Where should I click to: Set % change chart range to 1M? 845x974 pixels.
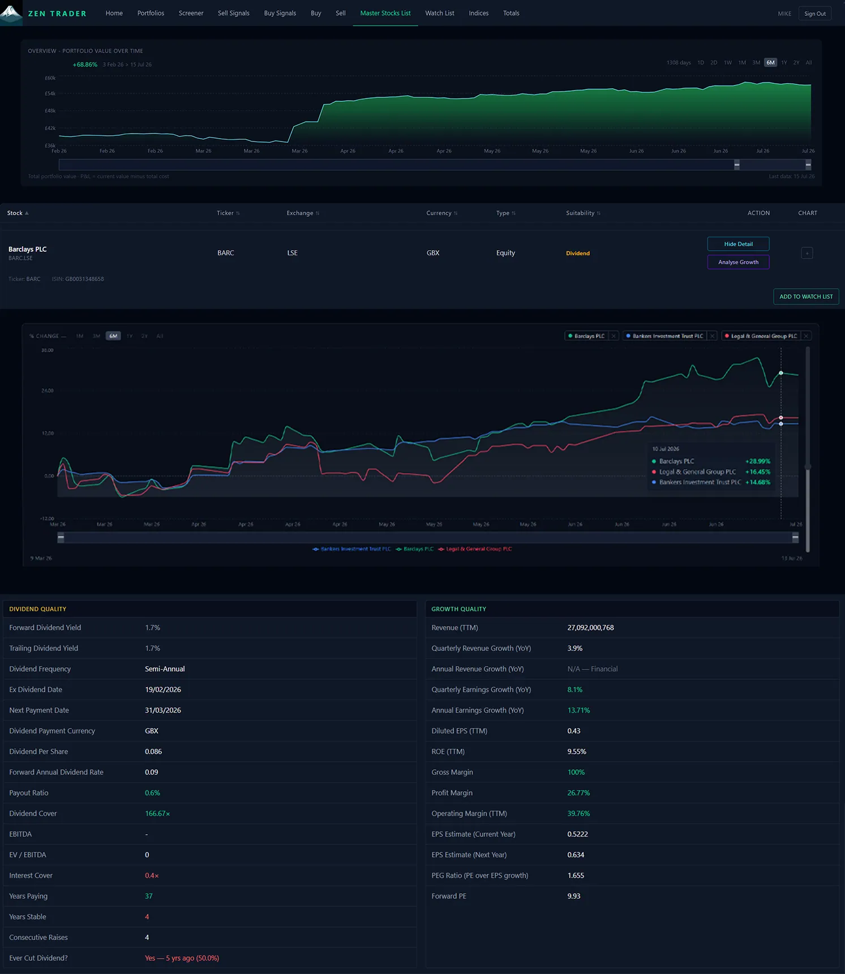point(80,336)
